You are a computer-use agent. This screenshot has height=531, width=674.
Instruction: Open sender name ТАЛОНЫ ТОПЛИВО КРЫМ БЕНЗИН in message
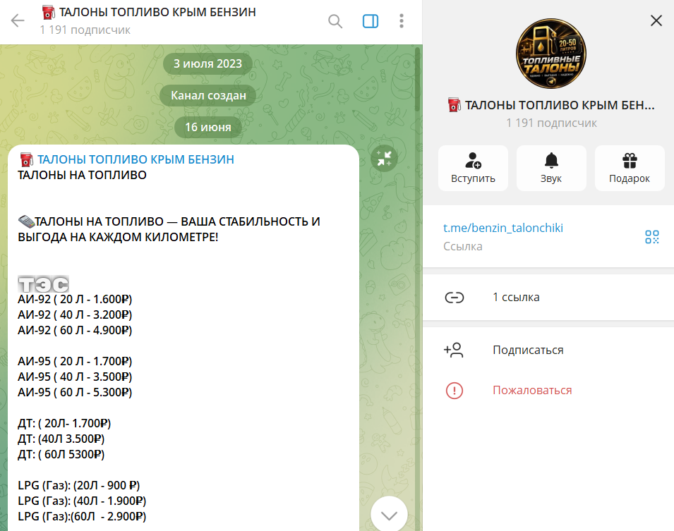(136, 159)
